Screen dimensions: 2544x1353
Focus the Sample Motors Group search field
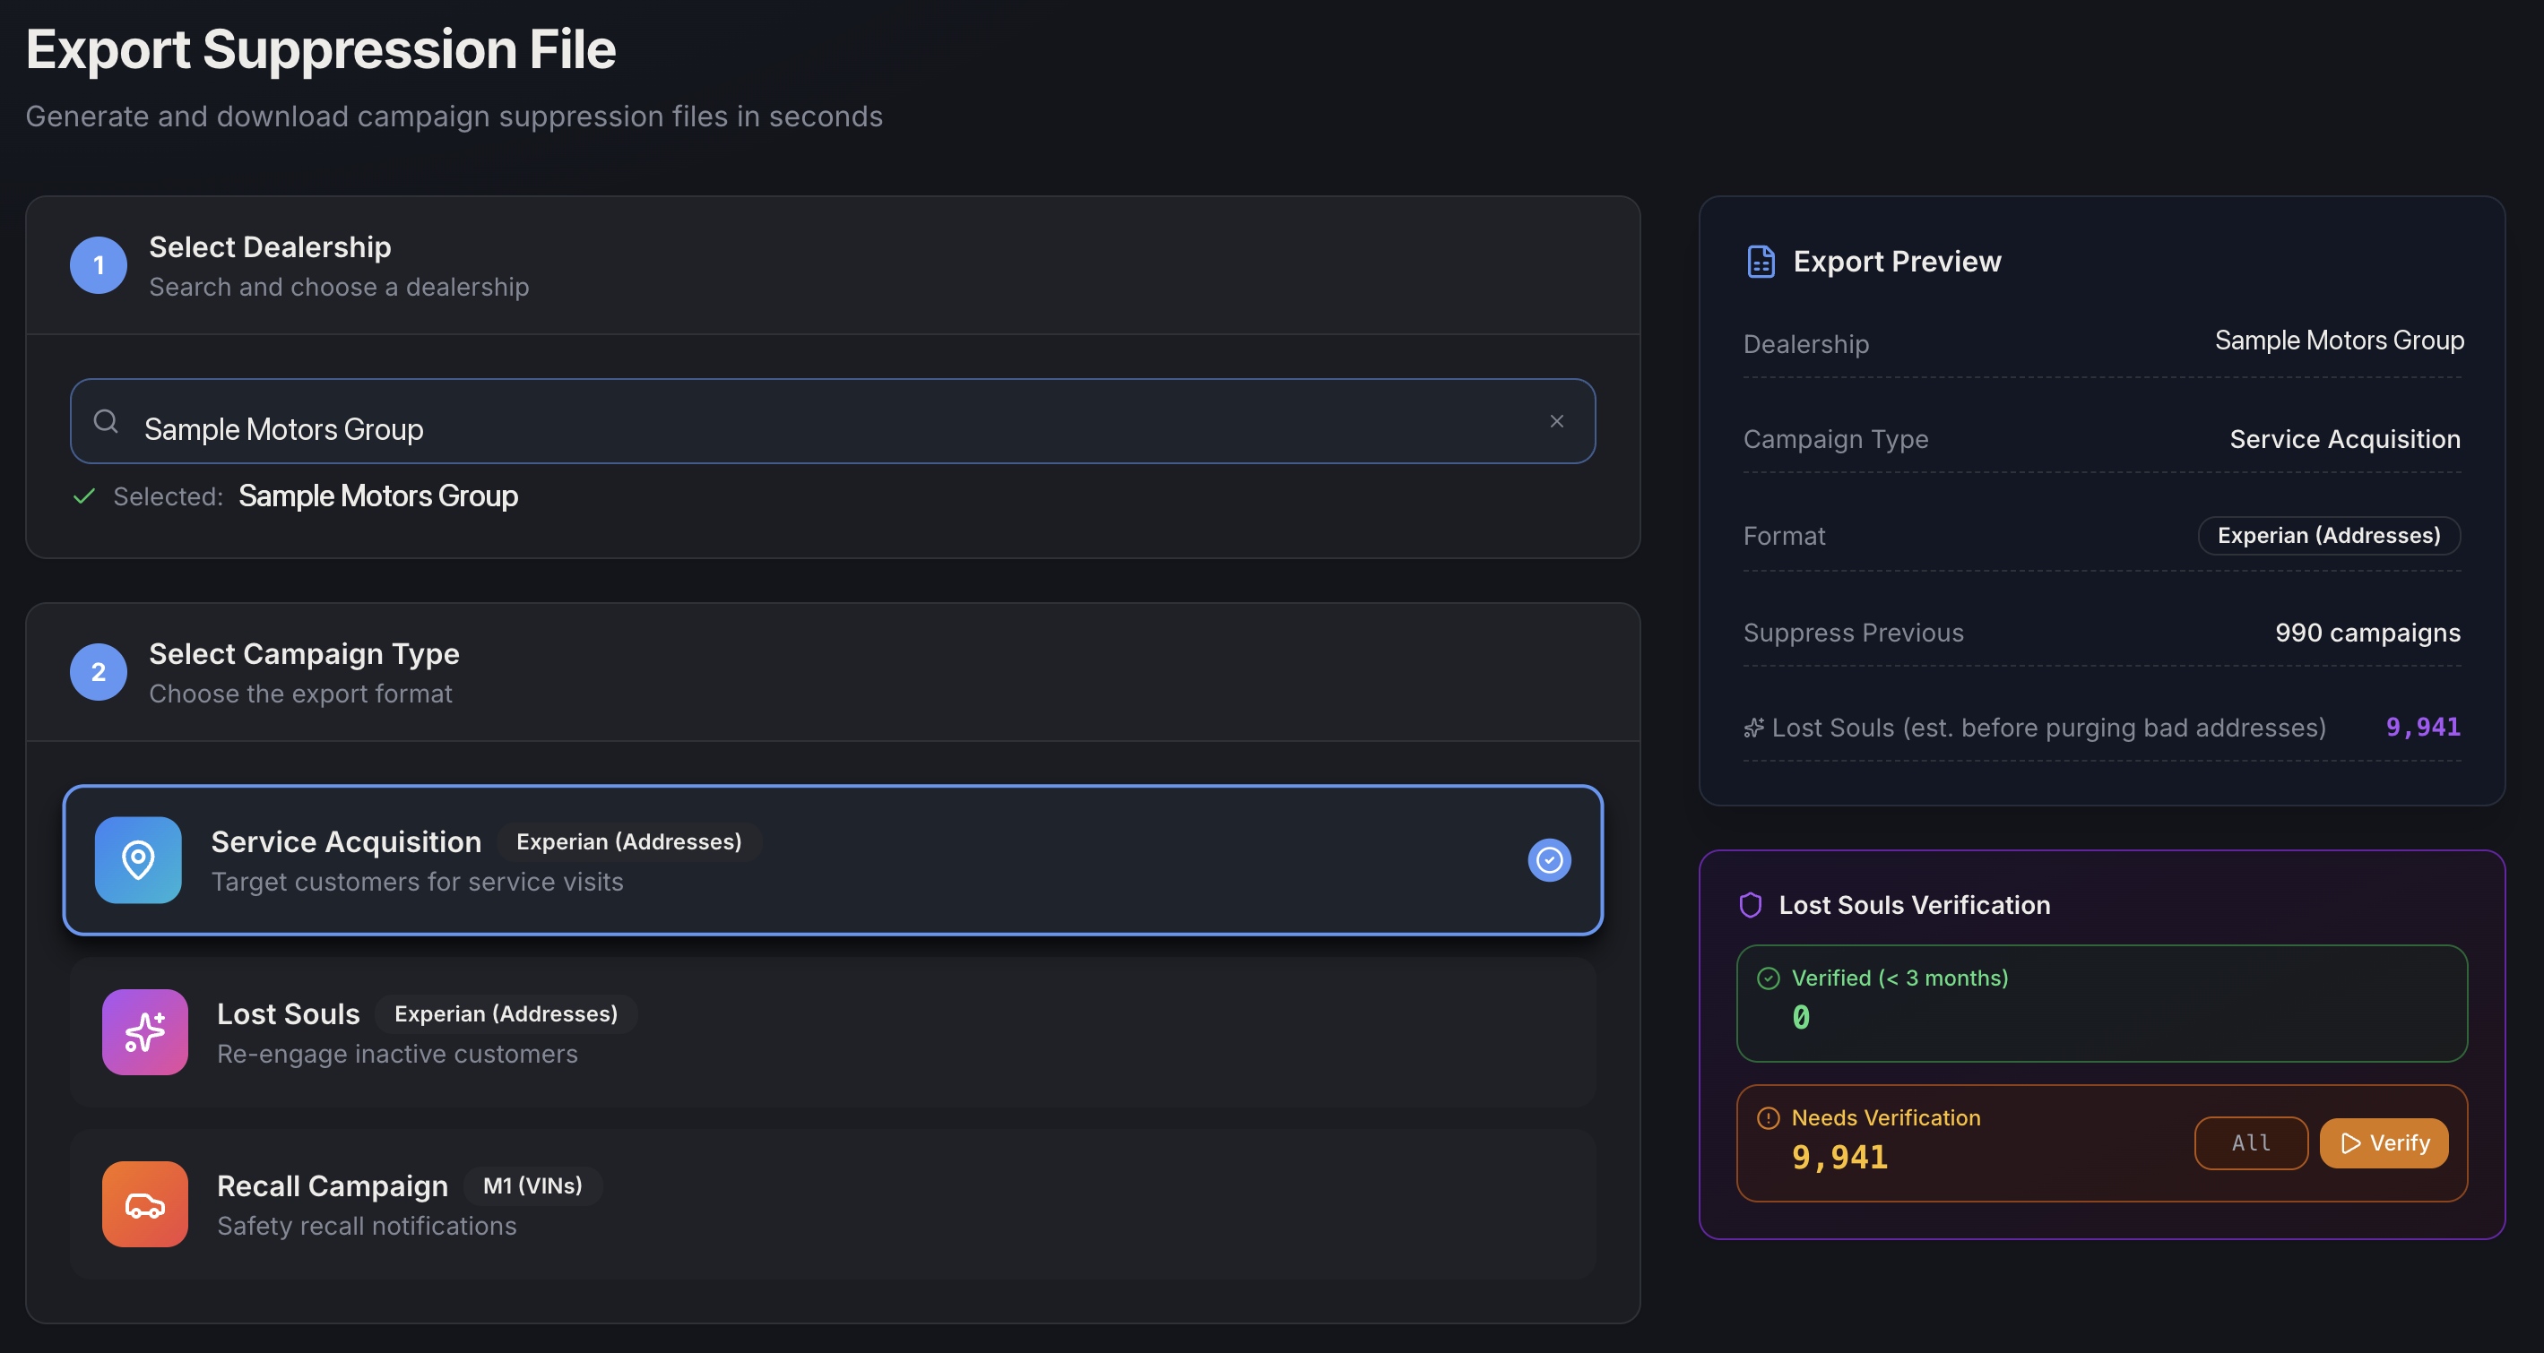(x=833, y=421)
